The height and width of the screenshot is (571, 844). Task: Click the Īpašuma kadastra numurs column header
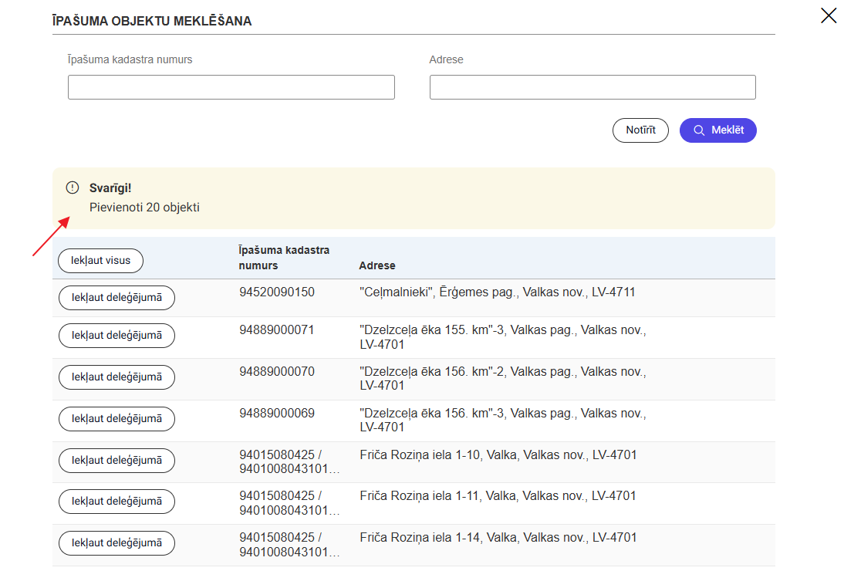point(284,258)
